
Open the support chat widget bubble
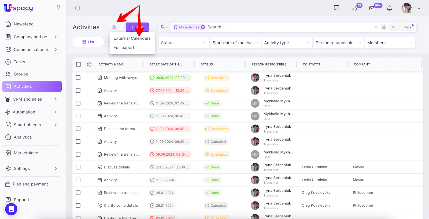11,209
